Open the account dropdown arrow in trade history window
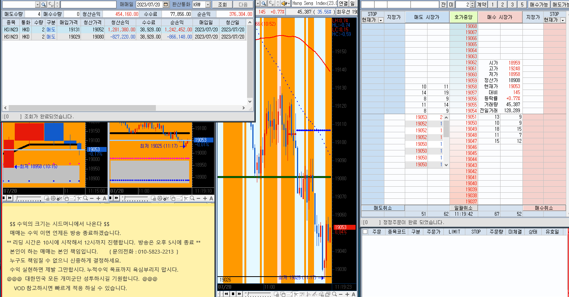This screenshot has width=569, height=297. click(x=37, y=4)
